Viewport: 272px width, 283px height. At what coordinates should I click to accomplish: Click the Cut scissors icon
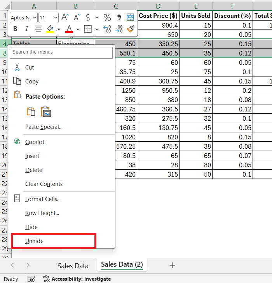(x=17, y=67)
